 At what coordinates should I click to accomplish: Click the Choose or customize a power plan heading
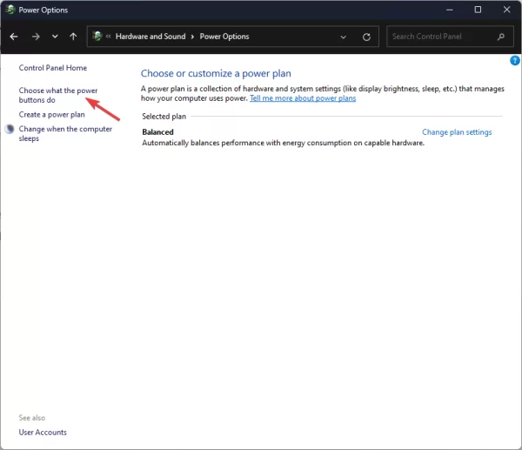216,73
